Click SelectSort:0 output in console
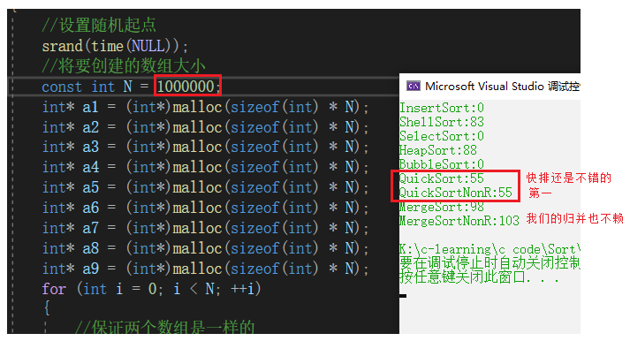This screenshot has height=341, width=630. (x=442, y=136)
